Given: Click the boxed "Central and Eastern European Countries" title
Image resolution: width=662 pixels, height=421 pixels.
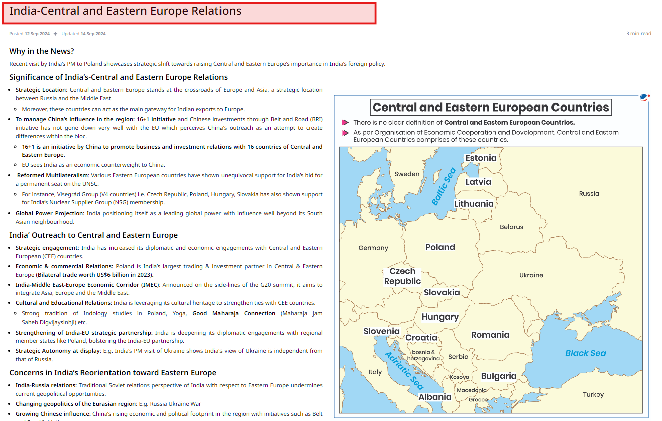Looking at the screenshot, I should click(x=491, y=107).
